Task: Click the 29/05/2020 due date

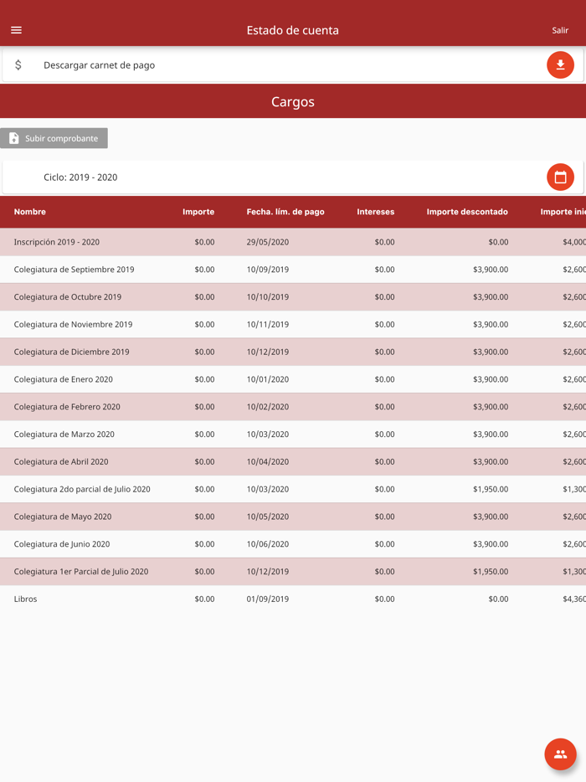Action: click(x=268, y=242)
